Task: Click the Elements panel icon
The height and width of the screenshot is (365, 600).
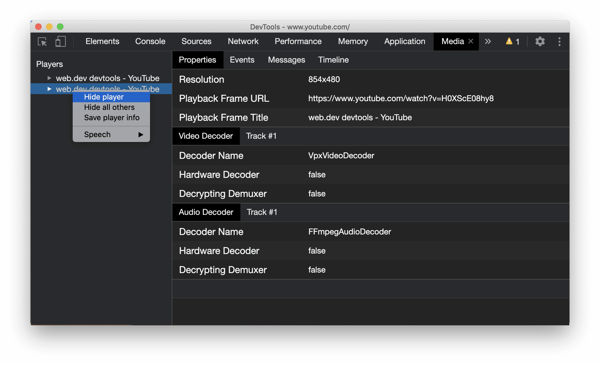Action: click(102, 42)
